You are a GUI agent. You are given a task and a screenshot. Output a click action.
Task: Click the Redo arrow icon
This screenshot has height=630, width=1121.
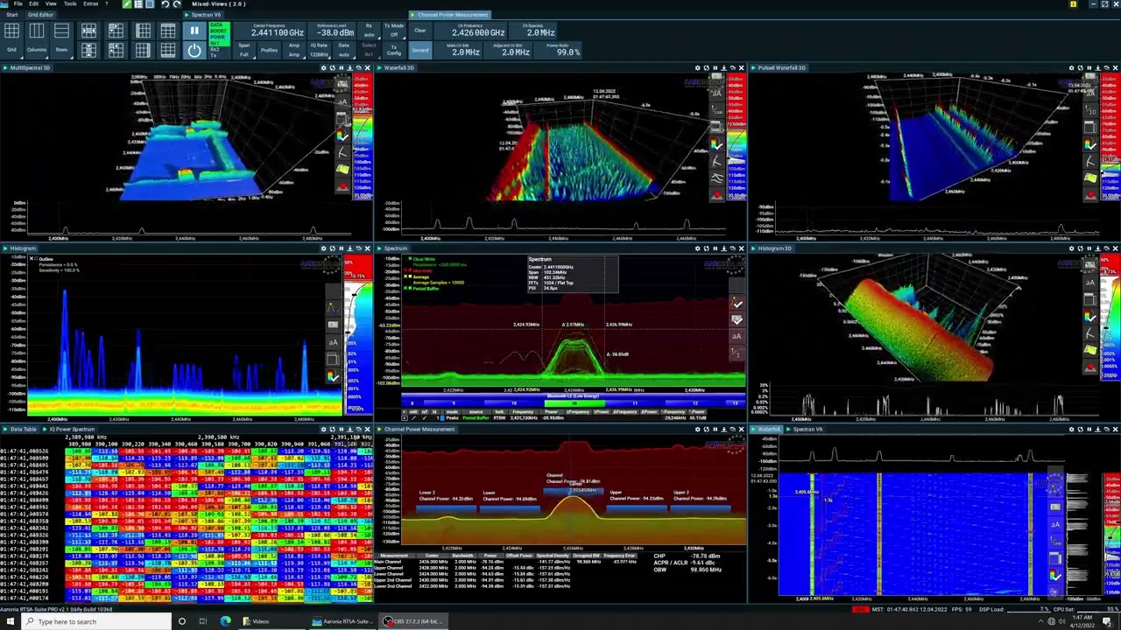pyautogui.click(x=177, y=4)
